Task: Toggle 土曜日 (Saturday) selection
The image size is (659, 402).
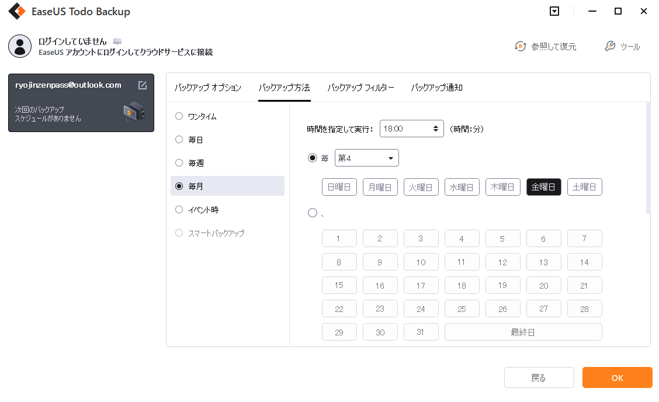Action: coord(584,186)
